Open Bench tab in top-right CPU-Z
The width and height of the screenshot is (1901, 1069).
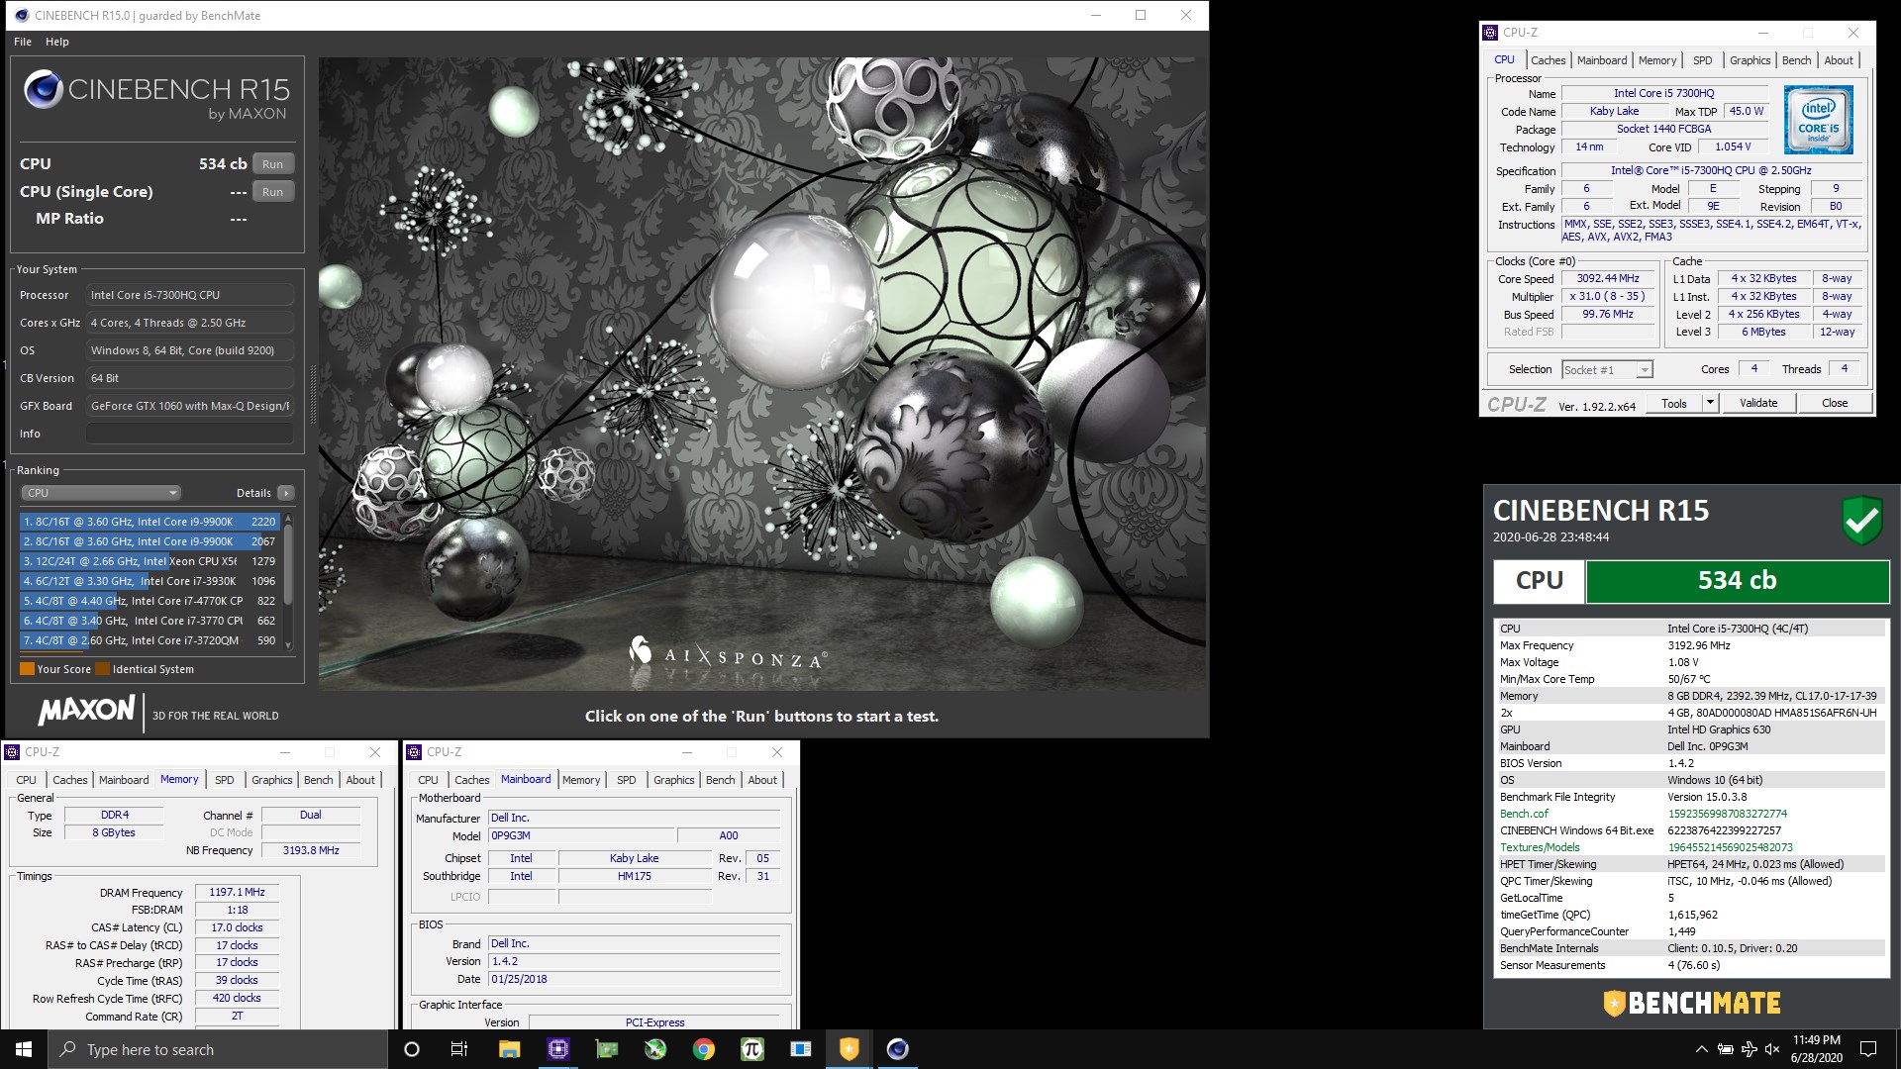[x=1797, y=60]
